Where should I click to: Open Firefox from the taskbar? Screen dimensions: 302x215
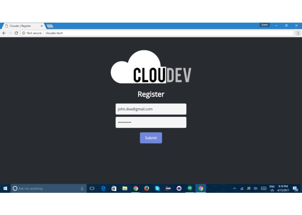pyautogui.click(x=146, y=188)
